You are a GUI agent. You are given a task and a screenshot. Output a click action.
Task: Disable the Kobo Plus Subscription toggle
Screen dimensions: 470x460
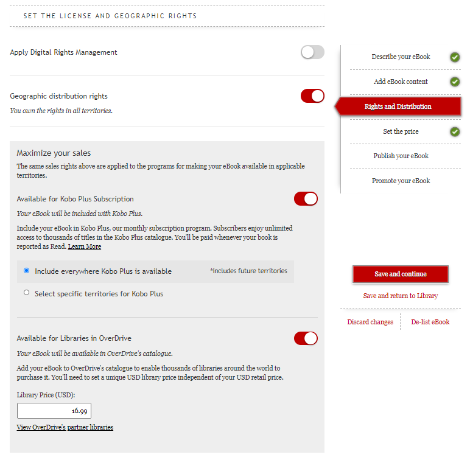coord(306,199)
